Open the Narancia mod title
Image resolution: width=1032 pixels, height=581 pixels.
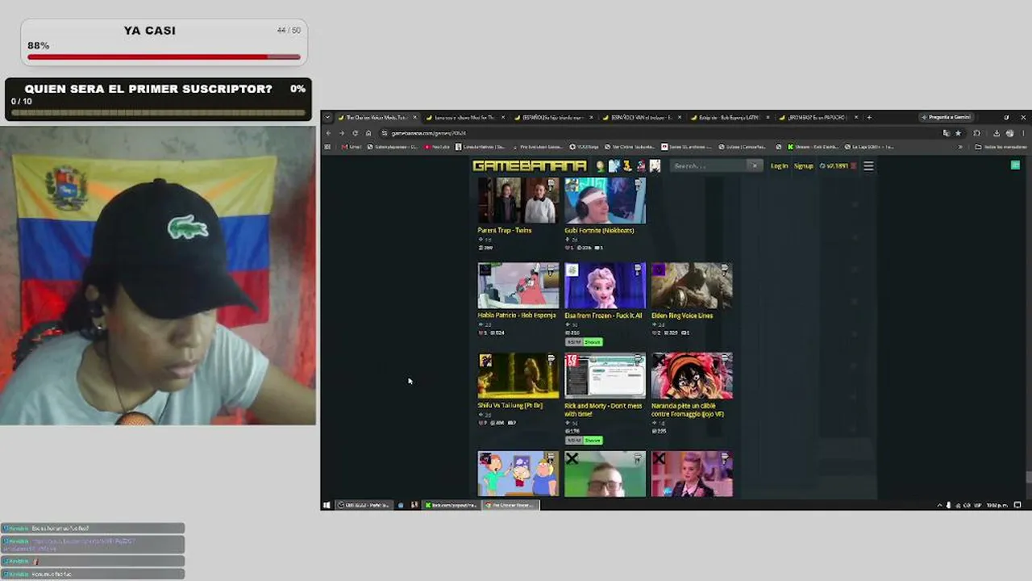pyautogui.click(x=688, y=410)
